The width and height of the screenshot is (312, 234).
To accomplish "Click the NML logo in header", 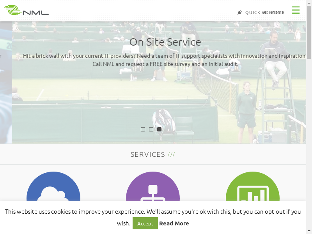I will pos(26,10).
